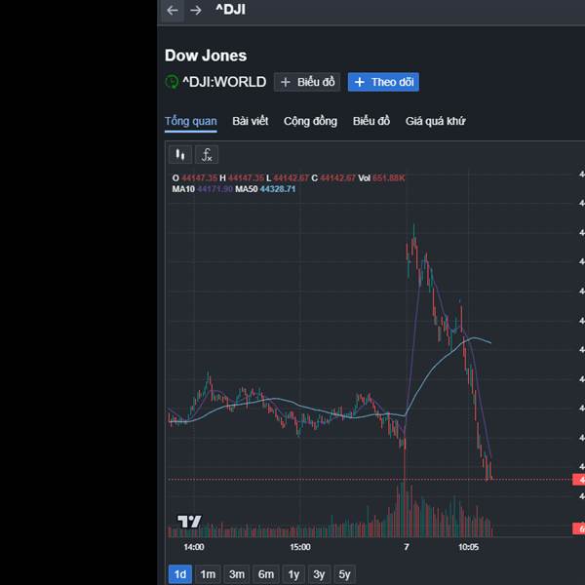Viewport: 585px width, 585px height.
Task: Click the green clock icon beside ^DJI:WORLD
Action: click(172, 82)
